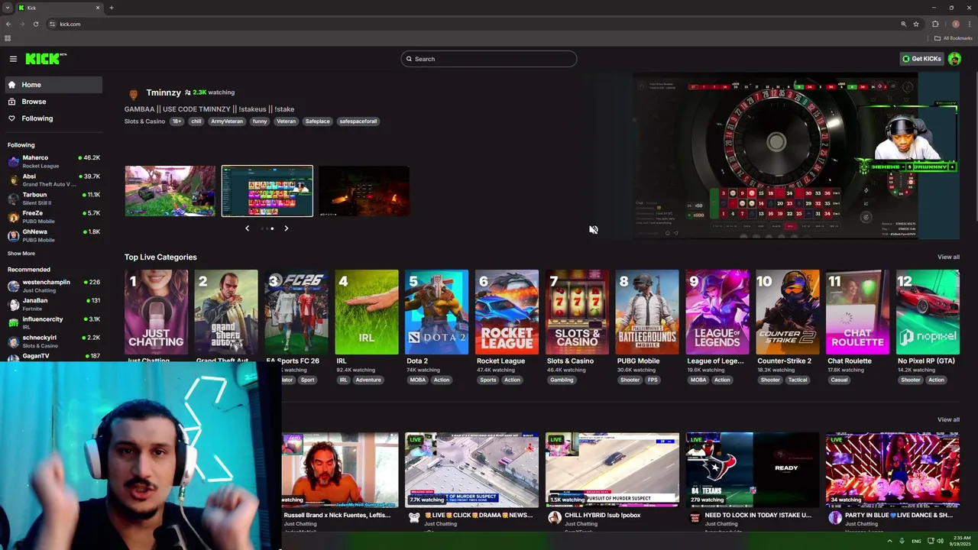Open Chrome three-dot menu
Viewport: 978px width, 550px height.
[970, 24]
